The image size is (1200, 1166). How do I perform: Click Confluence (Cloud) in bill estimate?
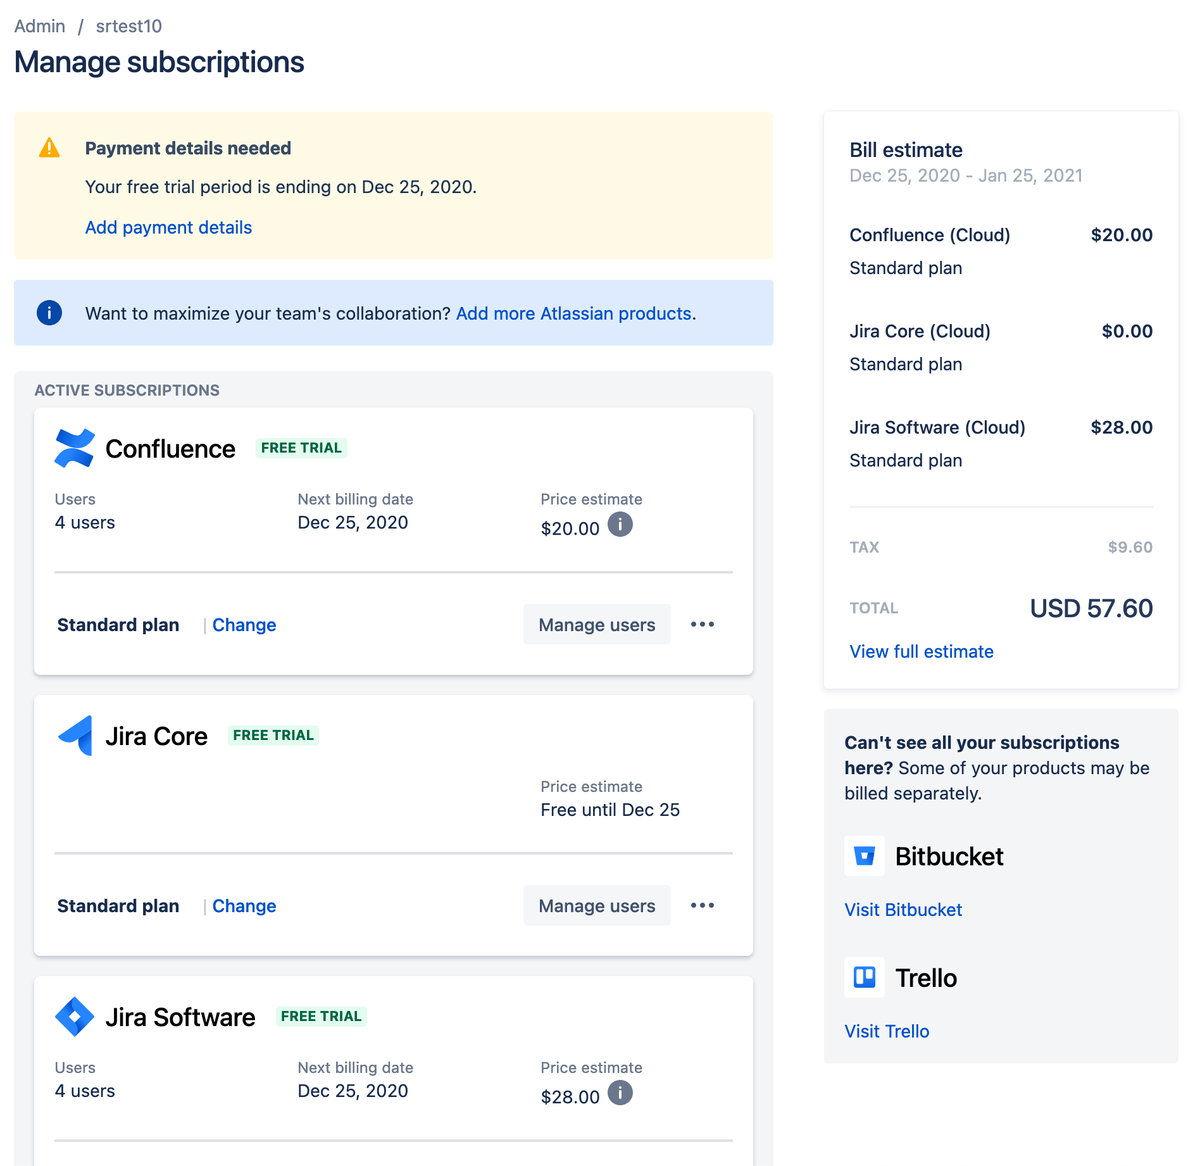[930, 235]
